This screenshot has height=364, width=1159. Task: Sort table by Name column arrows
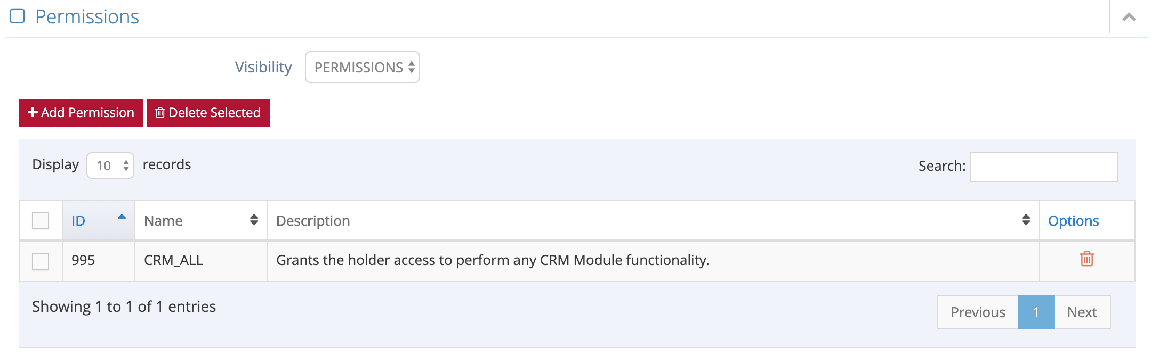coord(254,220)
